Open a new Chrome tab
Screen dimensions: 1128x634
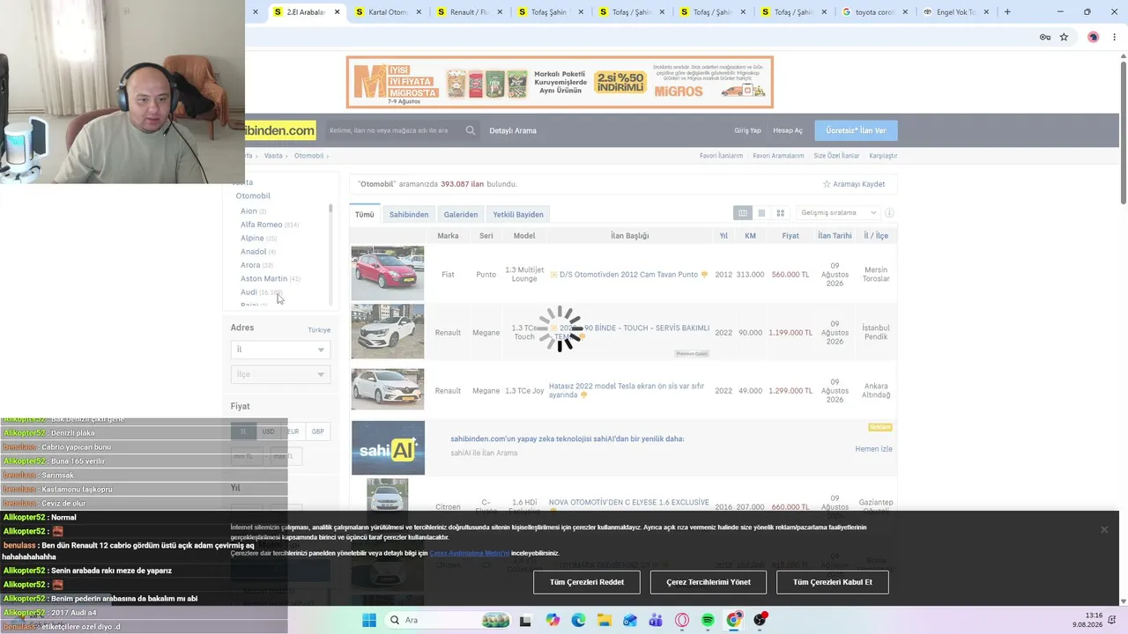1007,12
